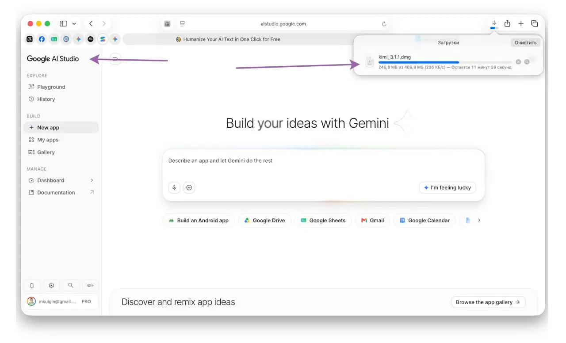Open API key icon in sidebar

pos(90,286)
